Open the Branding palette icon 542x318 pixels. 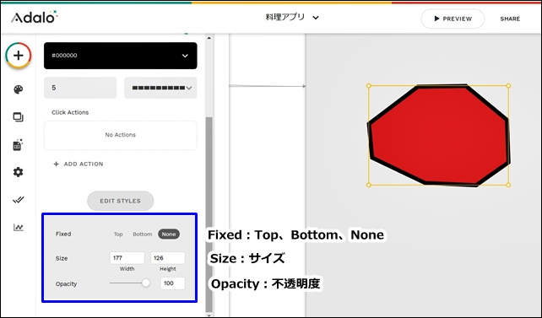19,89
